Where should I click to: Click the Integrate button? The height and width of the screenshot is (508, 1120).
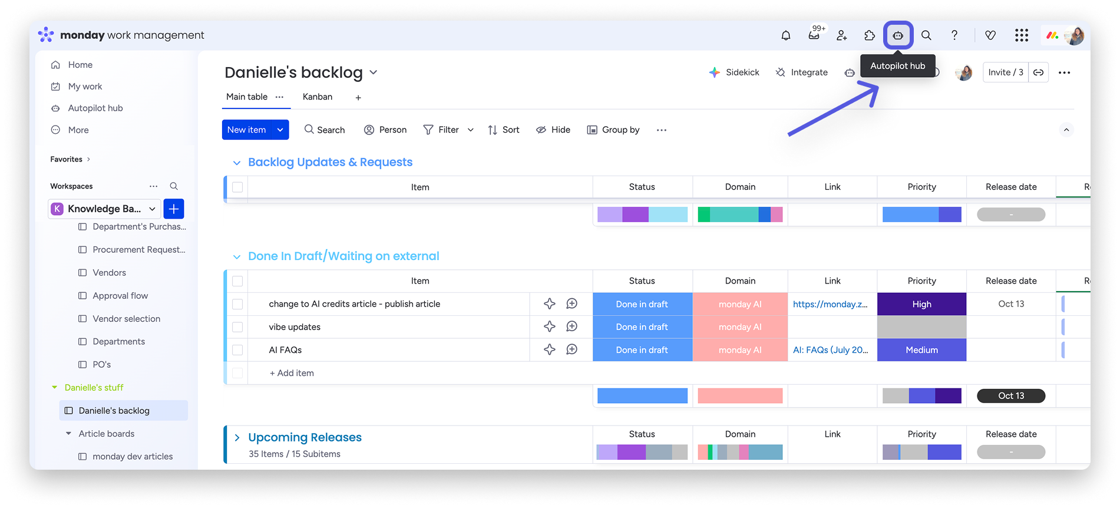801,72
